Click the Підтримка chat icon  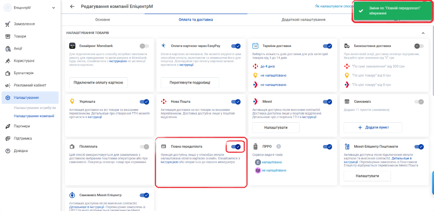8,139
